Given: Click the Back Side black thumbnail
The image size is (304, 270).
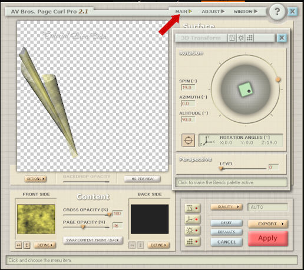Looking at the screenshot, I should click(x=150, y=219).
